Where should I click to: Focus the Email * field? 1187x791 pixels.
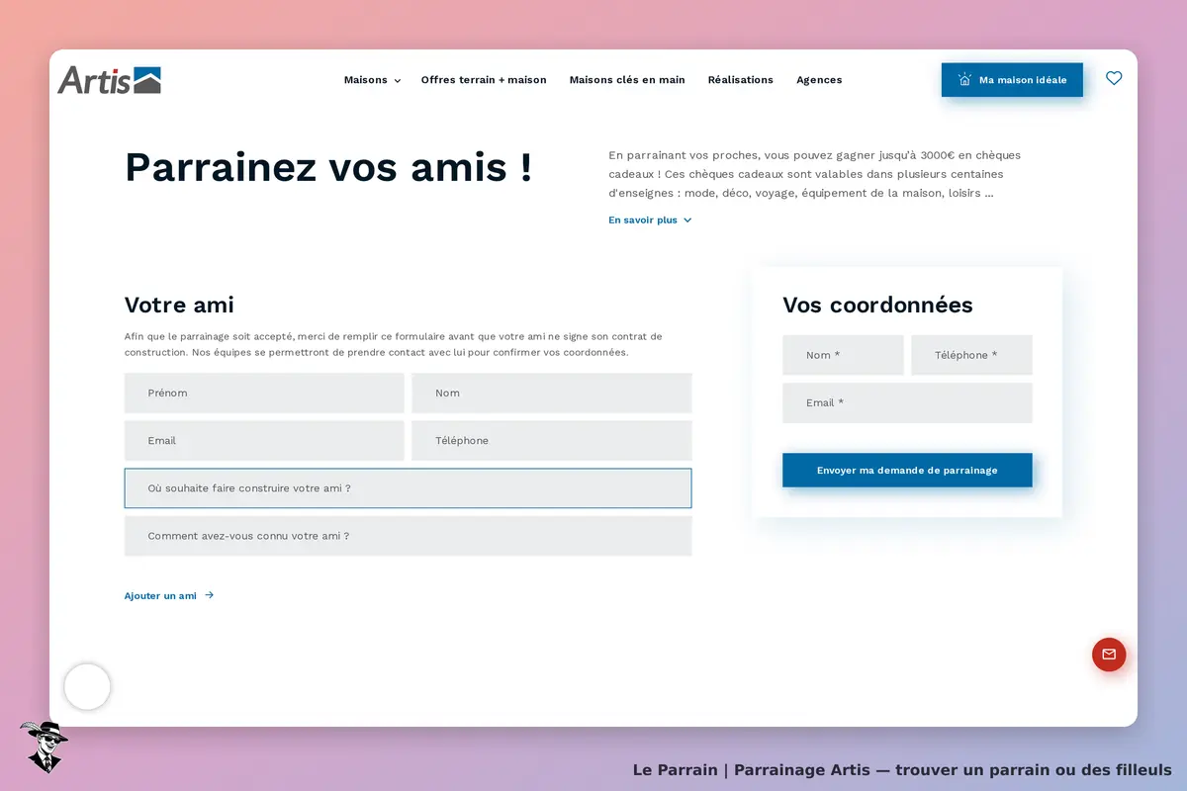907,402
